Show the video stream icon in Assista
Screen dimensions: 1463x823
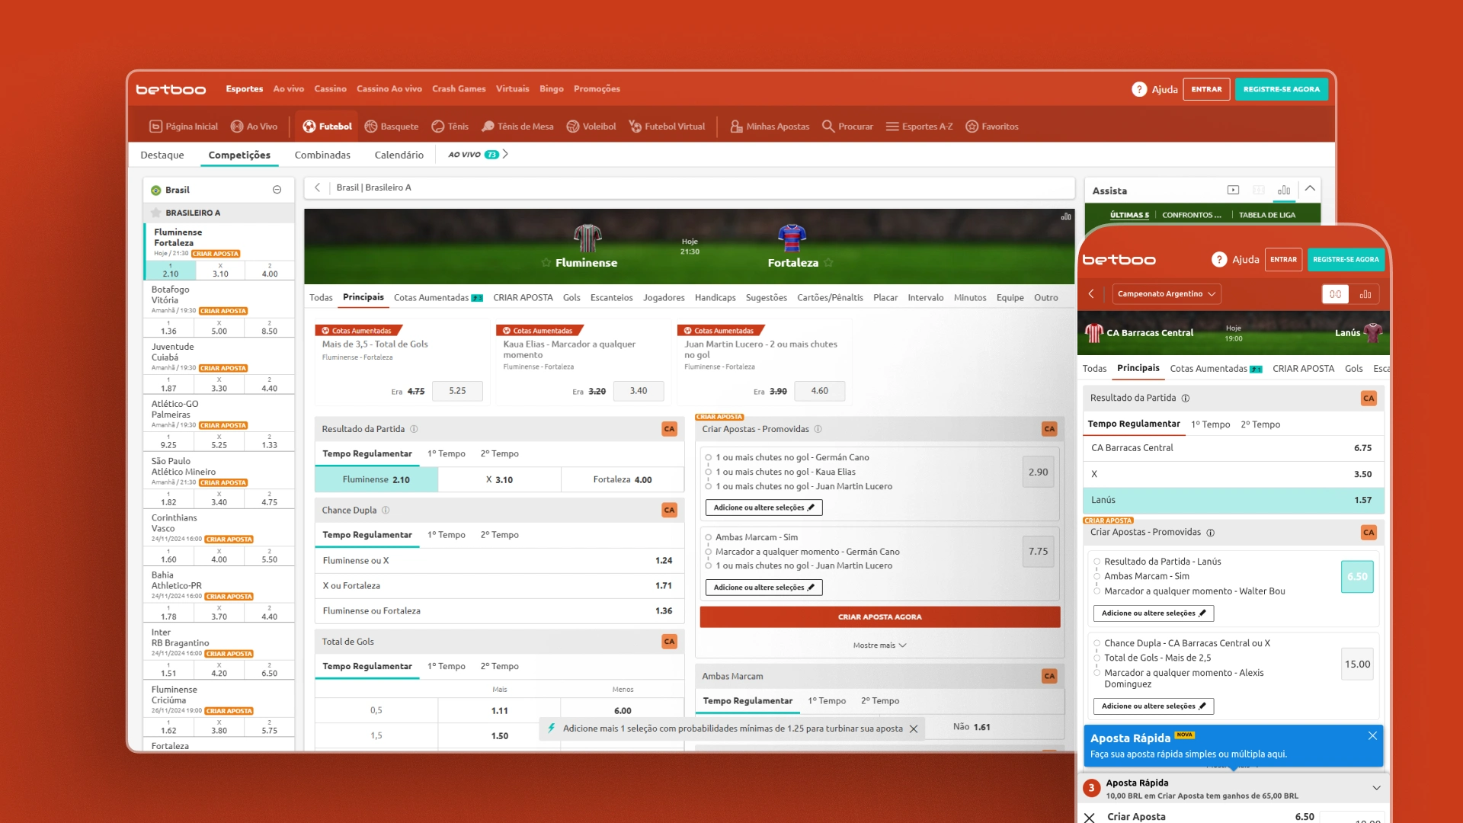[x=1233, y=191]
